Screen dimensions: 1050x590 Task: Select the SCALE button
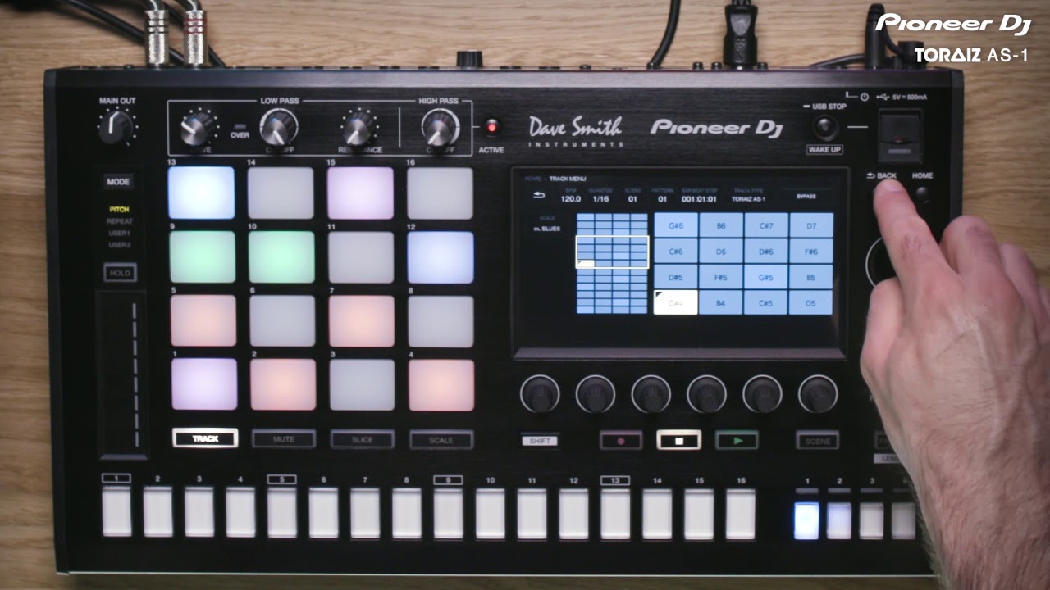[441, 440]
